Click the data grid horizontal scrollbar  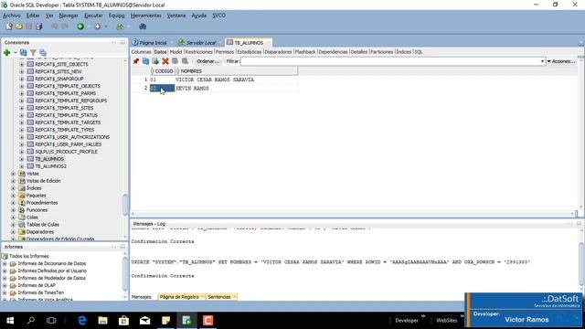(x=353, y=214)
